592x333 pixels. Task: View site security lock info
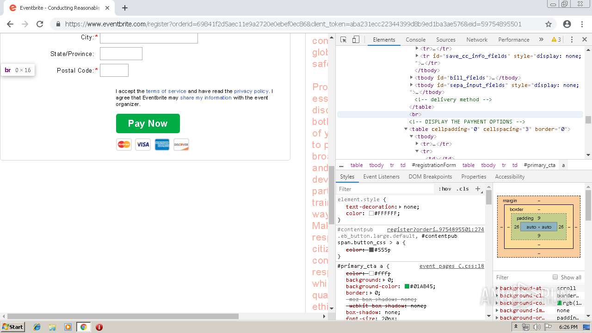click(x=58, y=24)
